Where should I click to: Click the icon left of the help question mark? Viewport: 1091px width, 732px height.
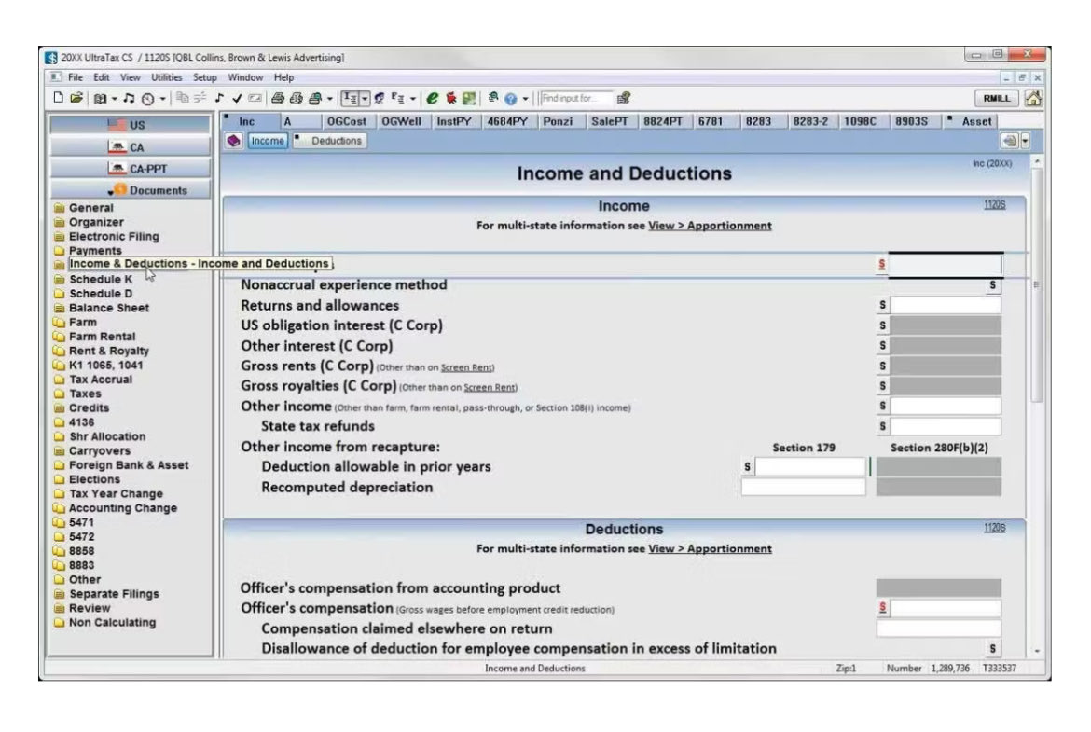493,98
